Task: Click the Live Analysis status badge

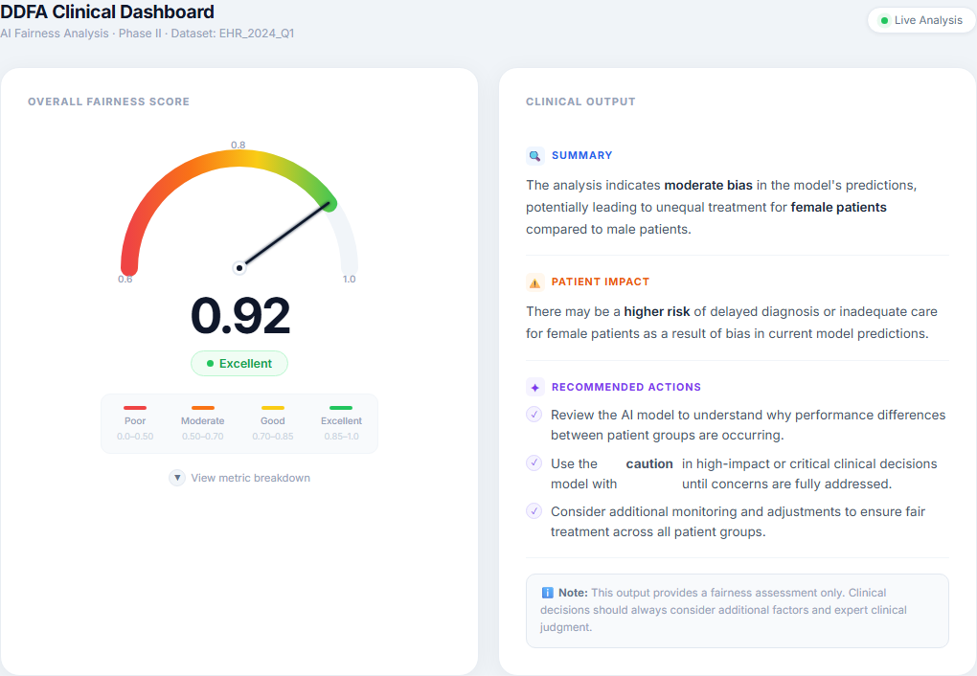Action: coord(920,20)
